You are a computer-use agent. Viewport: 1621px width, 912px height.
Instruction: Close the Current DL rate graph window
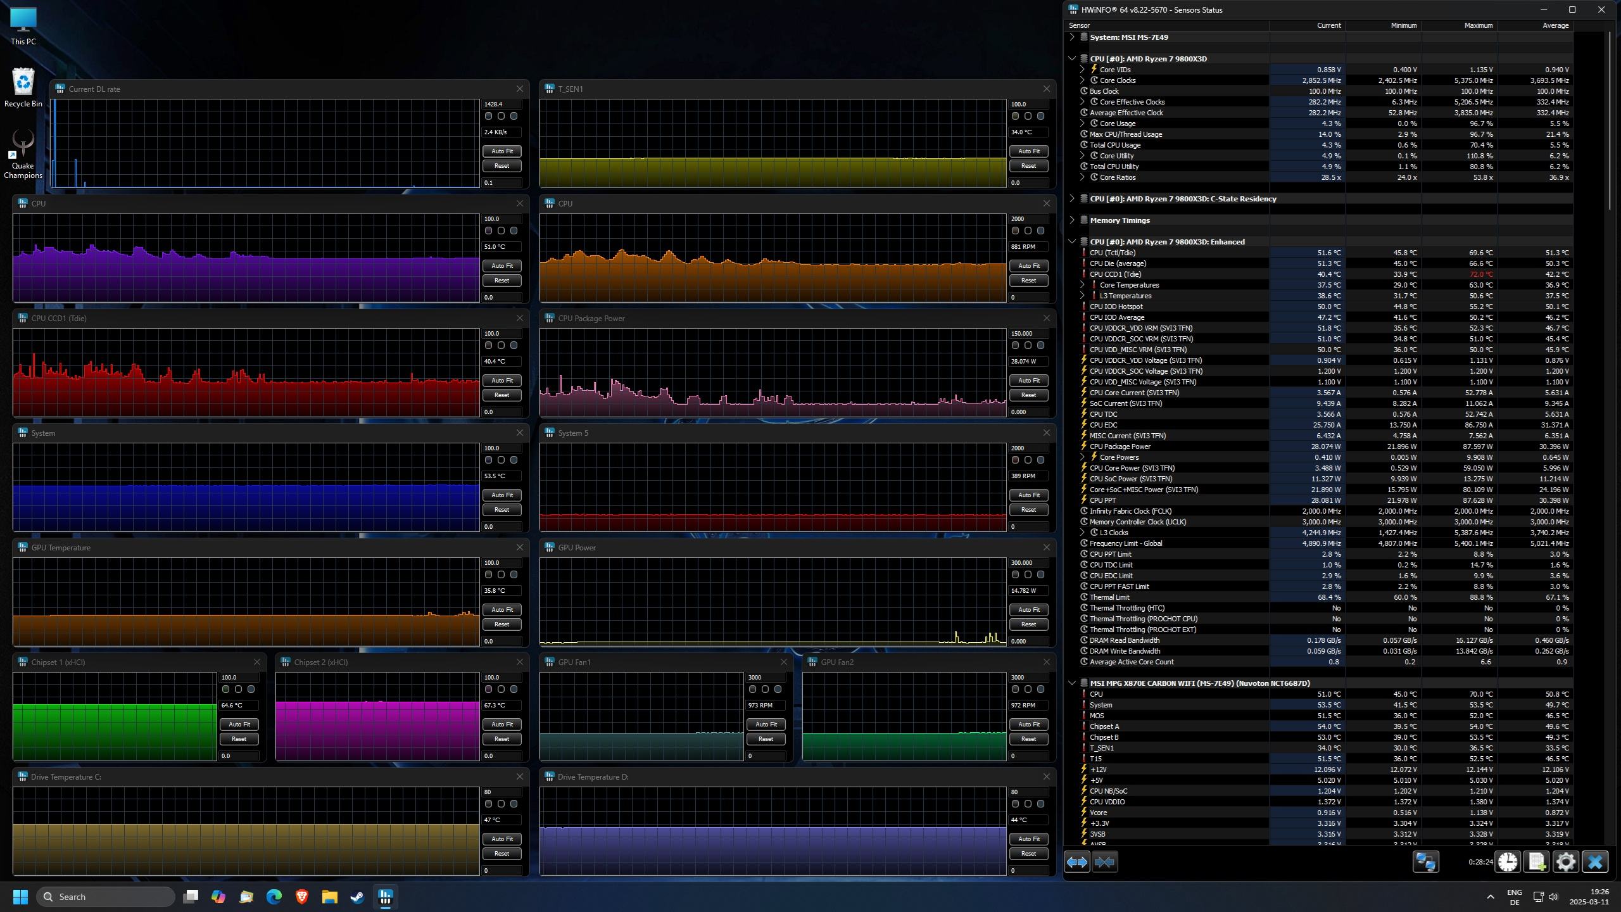[520, 89]
